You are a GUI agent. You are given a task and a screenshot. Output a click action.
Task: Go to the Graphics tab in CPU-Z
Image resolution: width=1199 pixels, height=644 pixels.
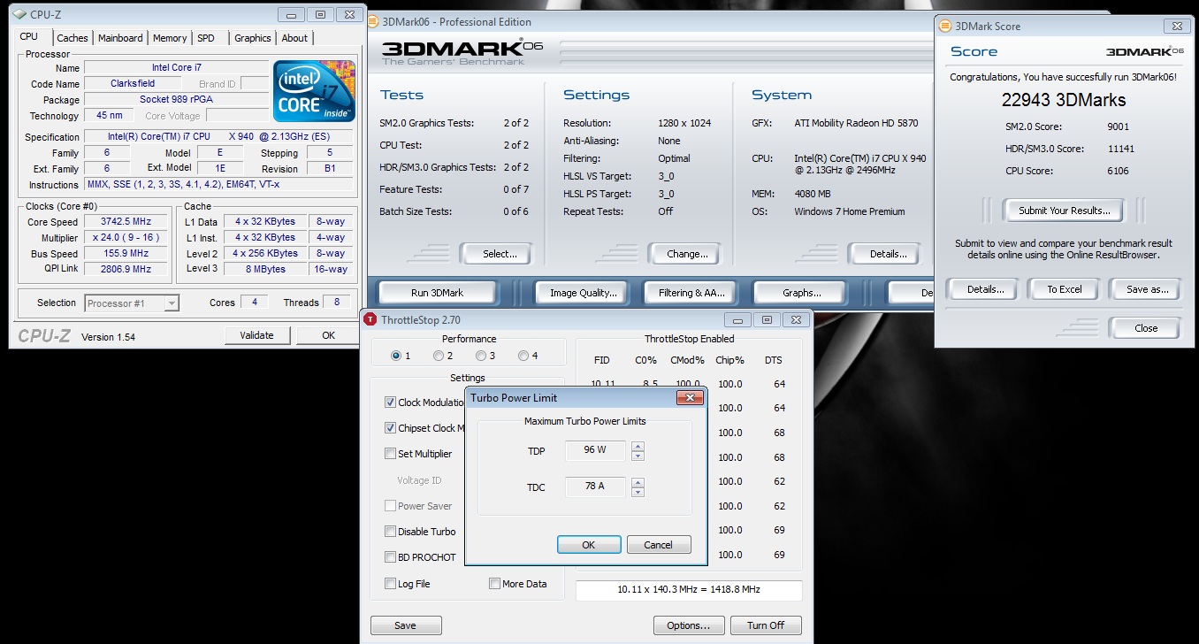(253, 38)
